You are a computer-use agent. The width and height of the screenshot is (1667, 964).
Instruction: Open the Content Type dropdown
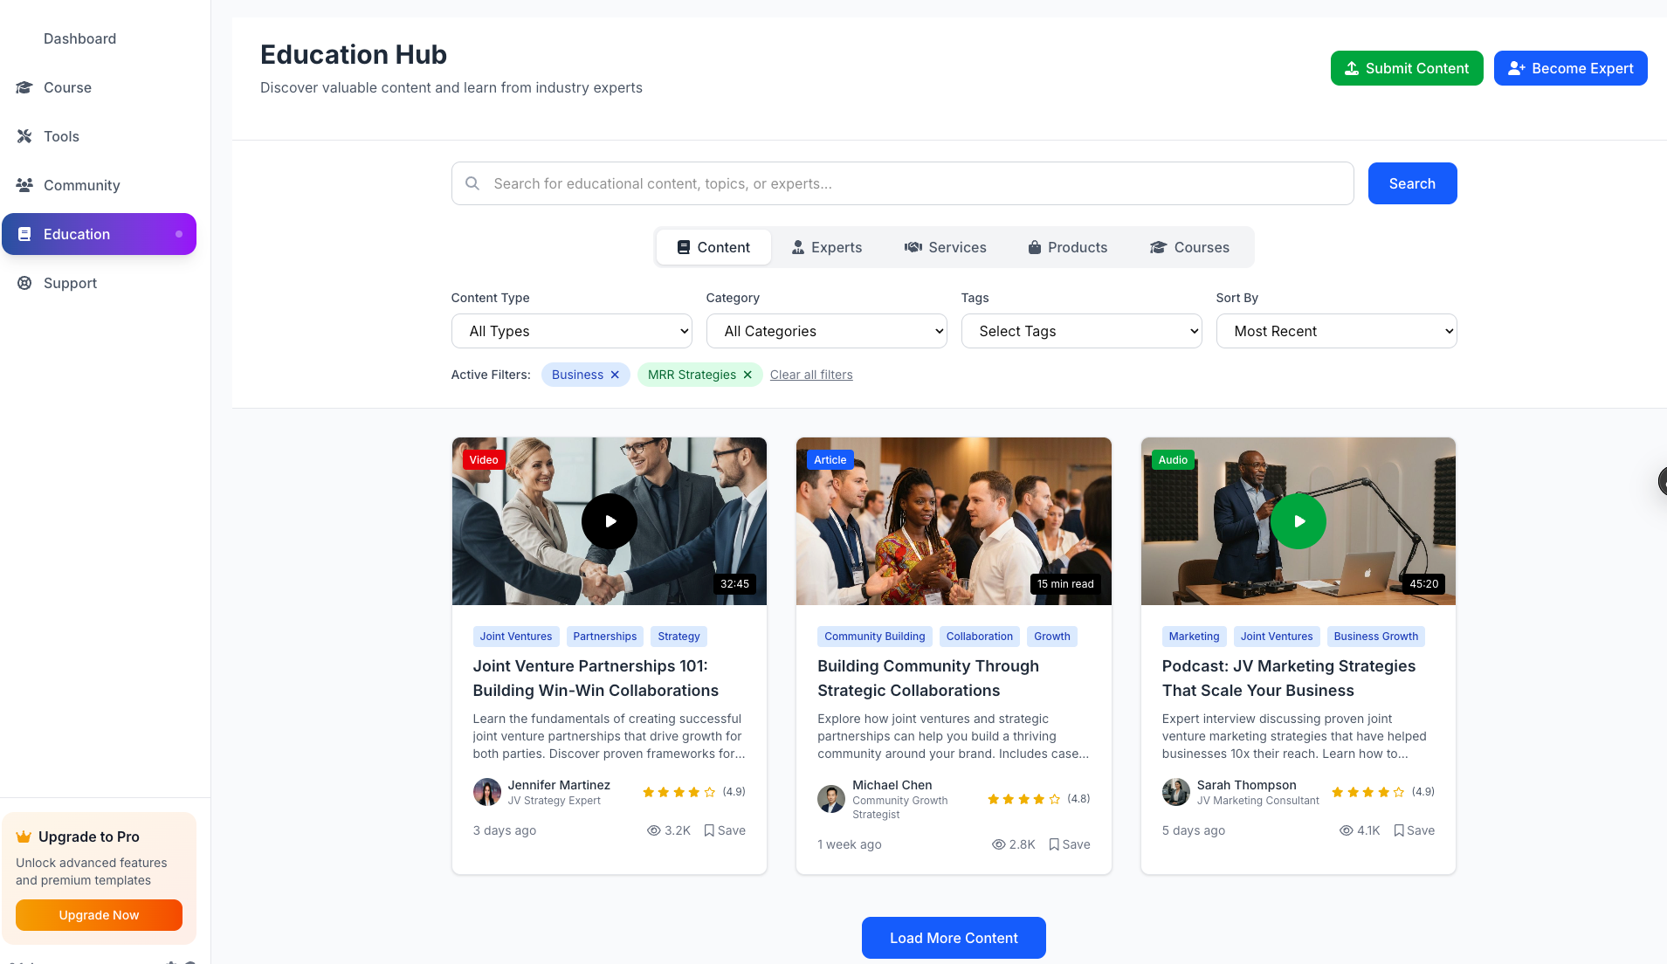coord(571,331)
